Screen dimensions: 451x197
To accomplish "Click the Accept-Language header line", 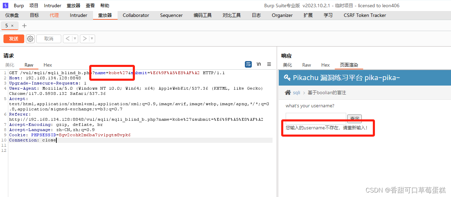I will [52, 130].
